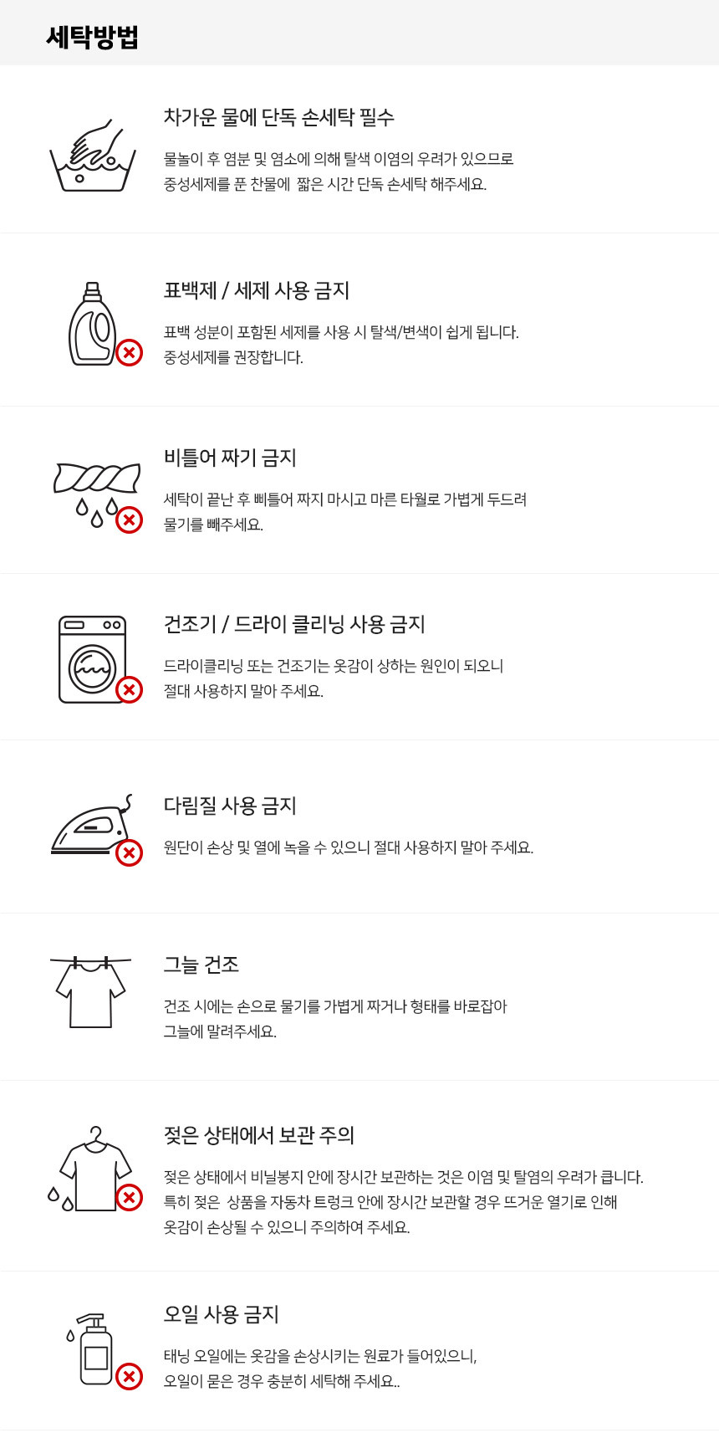Click the washing machine dryer icon
The width and height of the screenshot is (719, 1438).
point(92,659)
